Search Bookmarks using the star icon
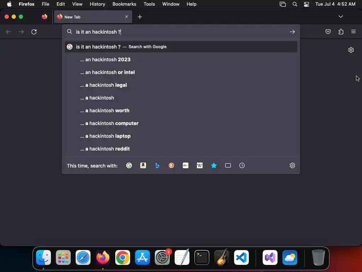This screenshot has height=272, width=362. click(x=214, y=165)
